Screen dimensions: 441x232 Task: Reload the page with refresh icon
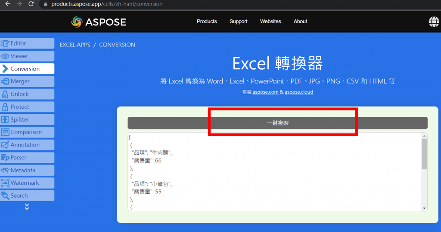coord(31,4)
